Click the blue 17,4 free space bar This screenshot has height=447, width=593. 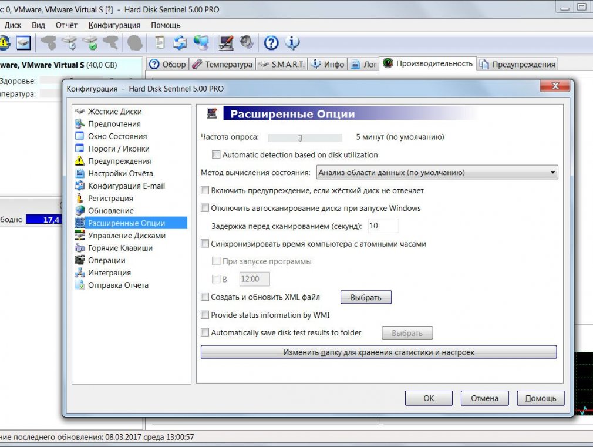43,220
